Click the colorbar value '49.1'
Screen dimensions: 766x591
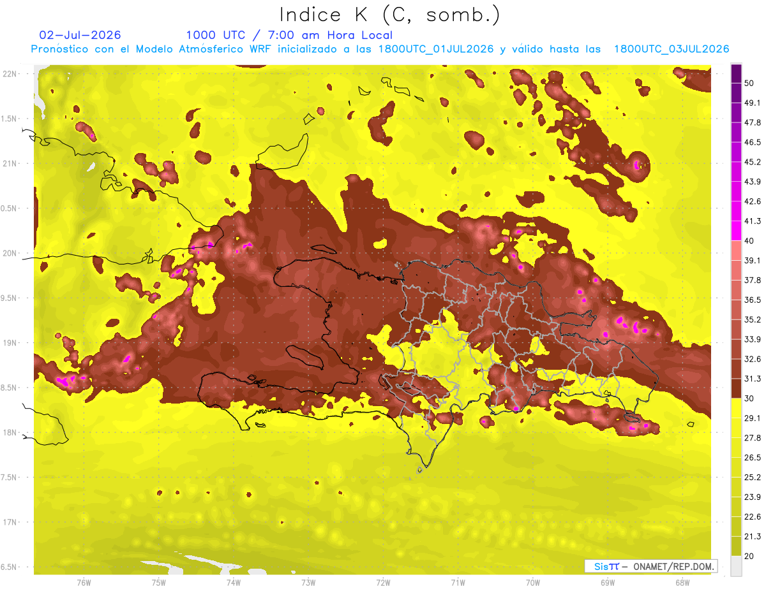(x=752, y=103)
